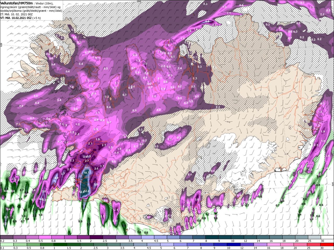Screen dimensions: 334x250
Task: Click the 'Vindur (10m)' header label
Action: coord(44,3)
